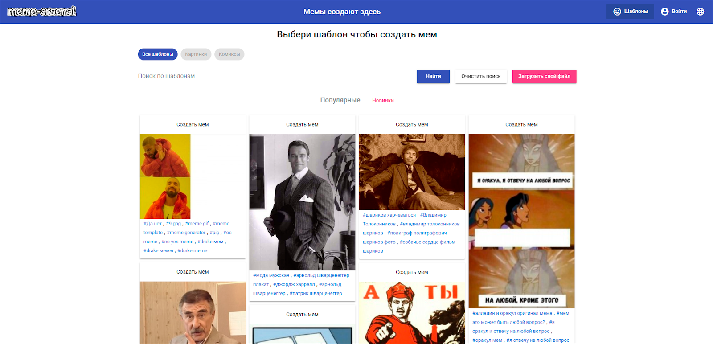Click the Поиск по шаблонам search field

click(274, 76)
